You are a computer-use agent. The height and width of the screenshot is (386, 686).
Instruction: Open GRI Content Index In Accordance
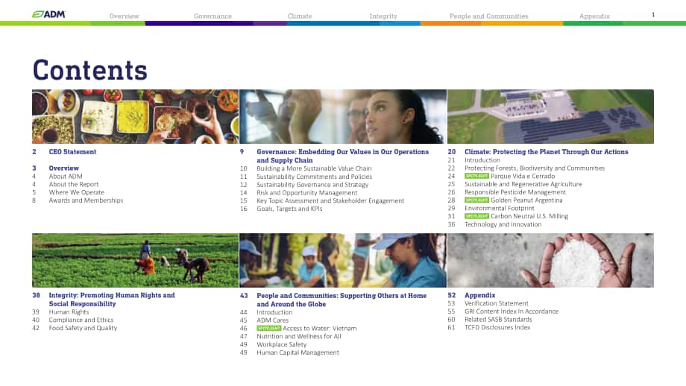point(512,311)
